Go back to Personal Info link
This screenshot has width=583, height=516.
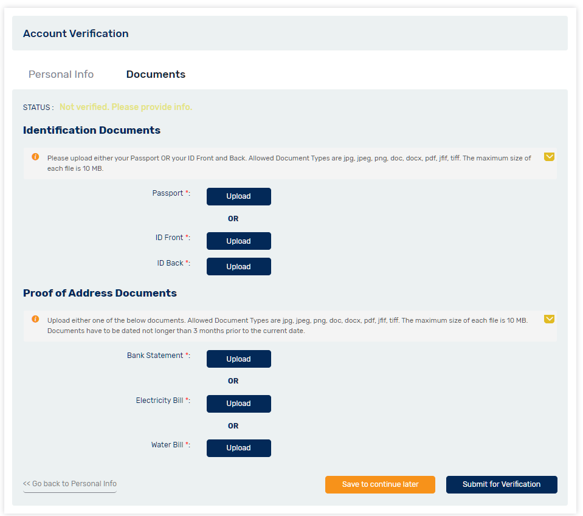coord(70,484)
